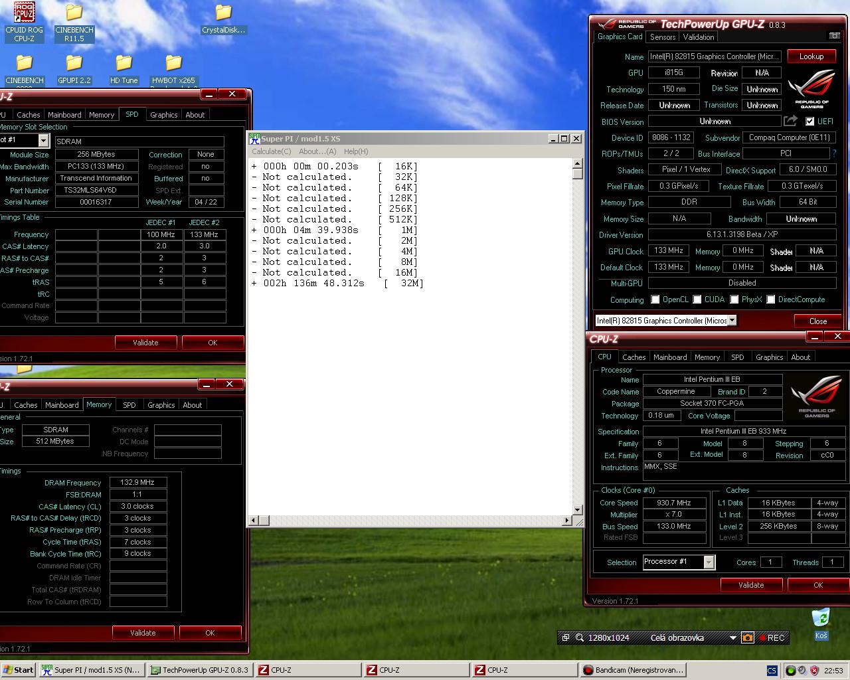Image resolution: width=850 pixels, height=680 pixels.
Task: Toggle the DirectCompute checkbox
Action: click(x=771, y=299)
